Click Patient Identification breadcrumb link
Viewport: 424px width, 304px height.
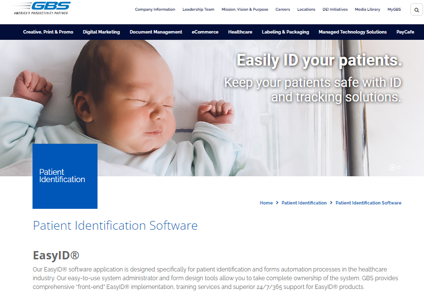click(304, 203)
